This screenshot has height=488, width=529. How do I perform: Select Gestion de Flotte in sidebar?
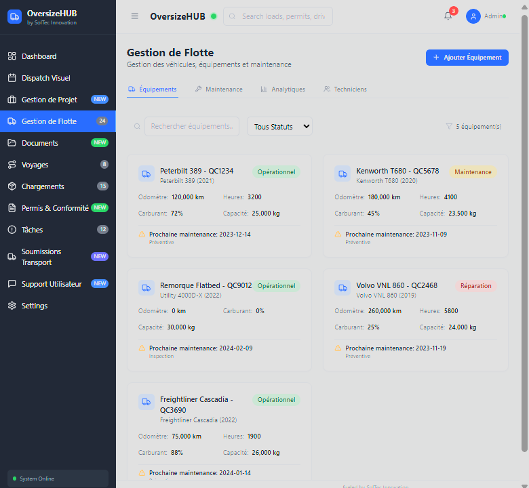coord(58,121)
